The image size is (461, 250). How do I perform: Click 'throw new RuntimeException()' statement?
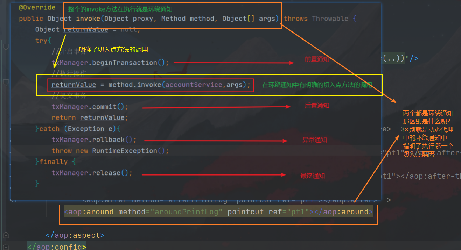pos(110,151)
